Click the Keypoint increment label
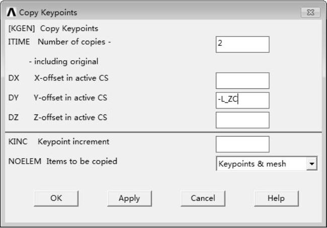The image size is (327, 228). pyautogui.click(x=73, y=142)
